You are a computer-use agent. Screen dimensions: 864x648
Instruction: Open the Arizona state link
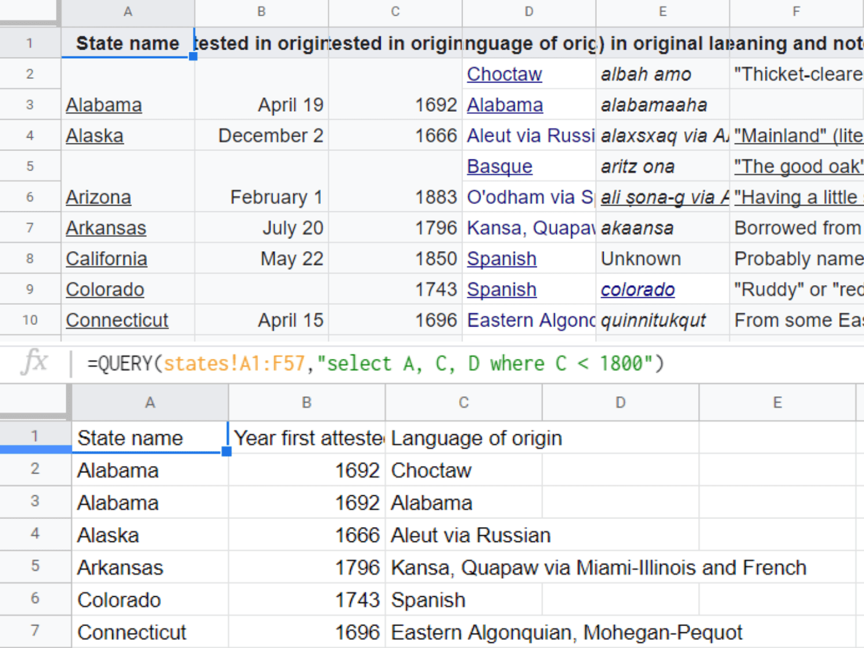98,198
